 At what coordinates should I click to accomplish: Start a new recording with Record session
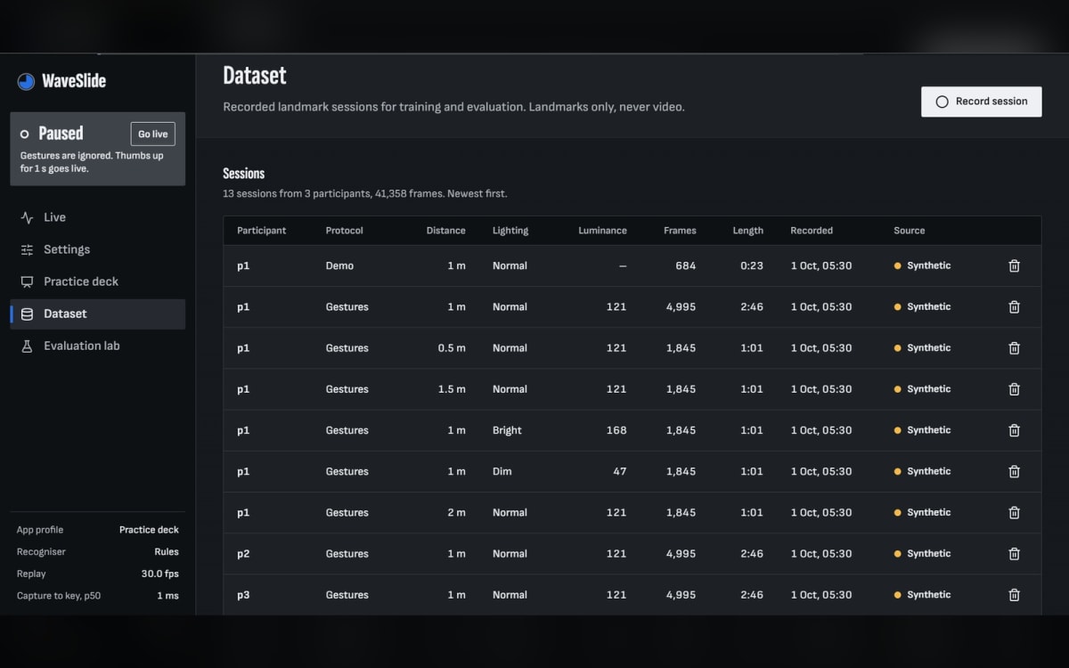(981, 102)
